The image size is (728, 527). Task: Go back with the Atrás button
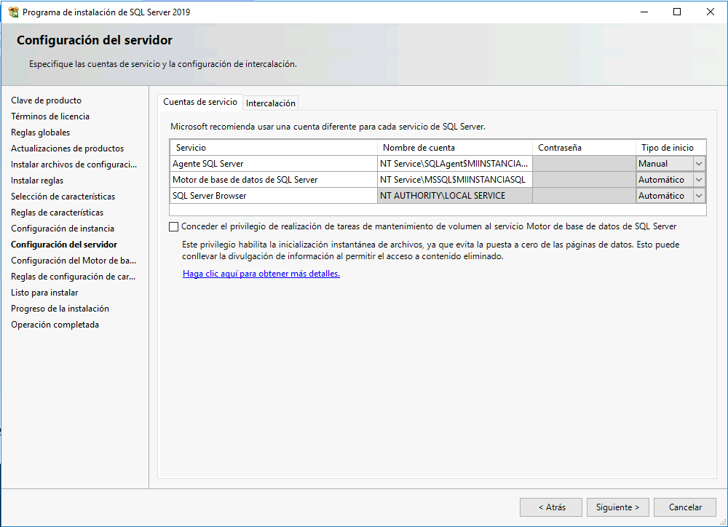tap(551, 507)
